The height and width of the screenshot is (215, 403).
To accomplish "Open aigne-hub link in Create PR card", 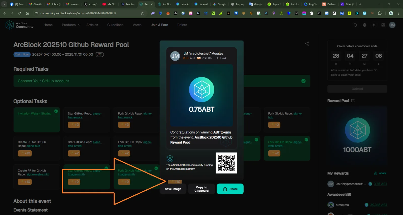I will point(33,146).
